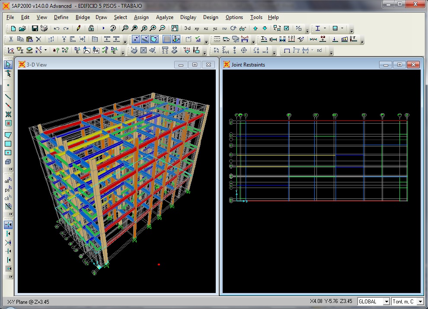This screenshot has height=309, width=428.
Task: Click the bridge deck icon in toolbar
Action: (x=245, y=39)
